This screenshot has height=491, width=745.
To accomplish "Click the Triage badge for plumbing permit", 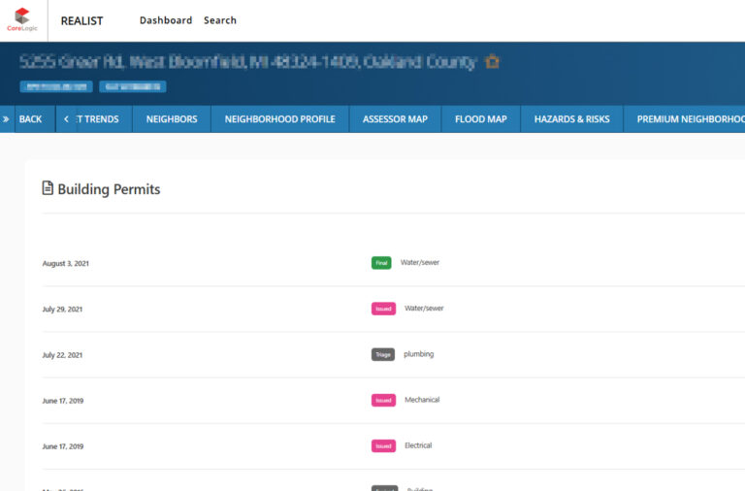I will point(383,354).
